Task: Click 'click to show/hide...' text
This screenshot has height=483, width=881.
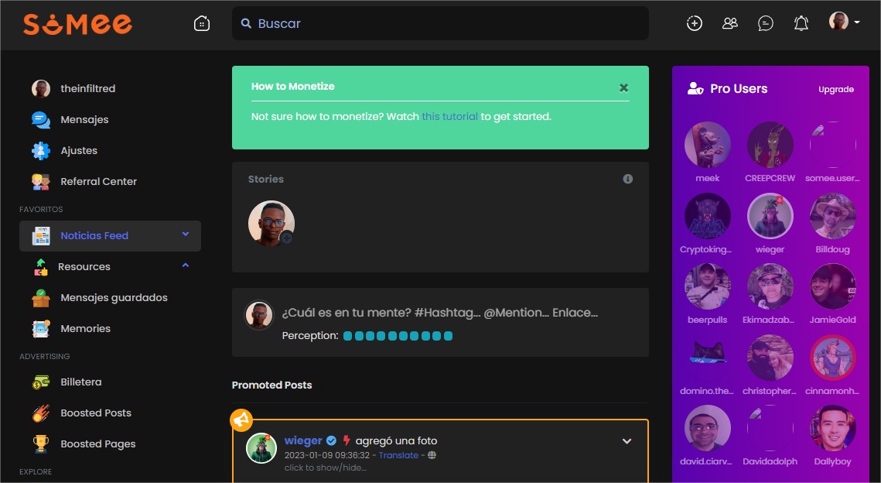Action: tap(326, 468)
